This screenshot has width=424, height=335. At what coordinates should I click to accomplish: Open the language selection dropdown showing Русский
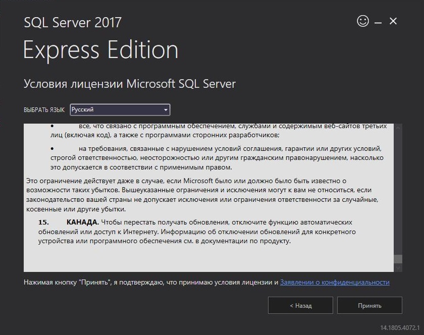120,109
